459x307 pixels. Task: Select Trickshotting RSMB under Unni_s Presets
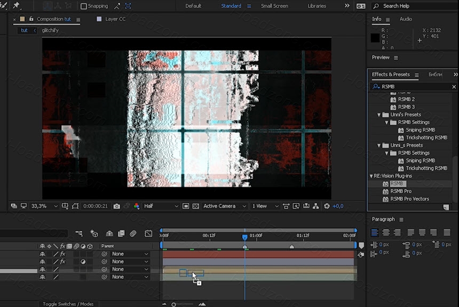click(x=426, y=168)
